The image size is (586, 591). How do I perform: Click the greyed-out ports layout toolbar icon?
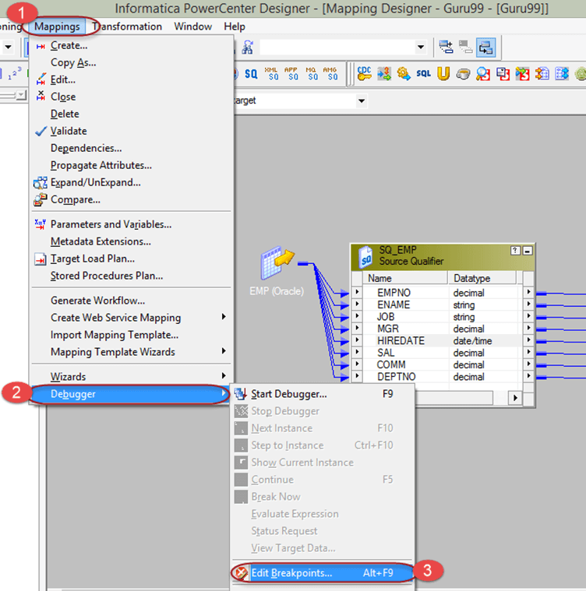[x=466, y=47]
